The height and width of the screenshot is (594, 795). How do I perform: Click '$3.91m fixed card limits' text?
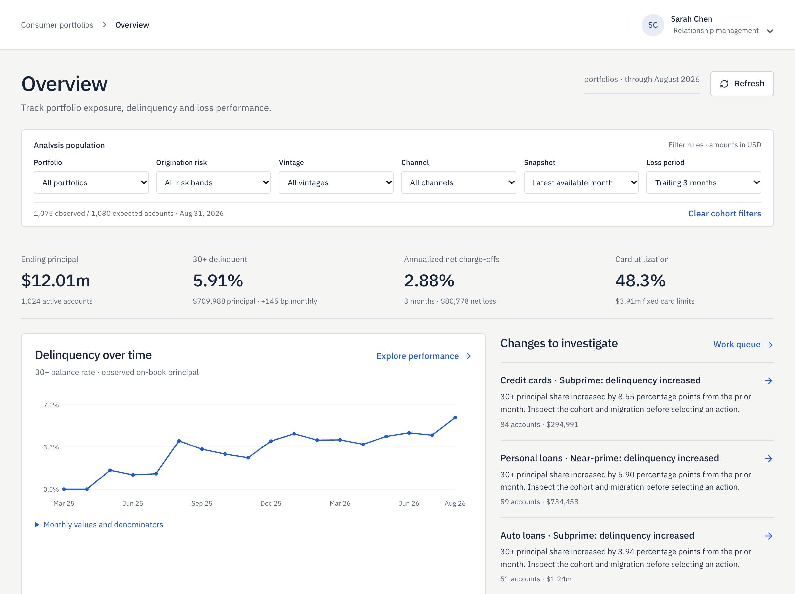[x=654, y=301]
